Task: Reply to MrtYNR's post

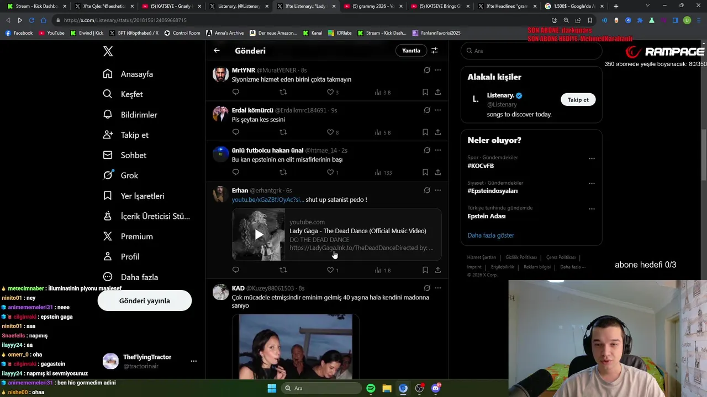Action: (x=236, y=92)
